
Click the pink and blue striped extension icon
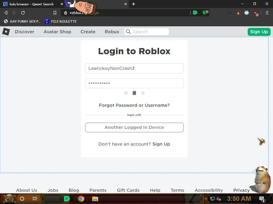tap(247, 13)
